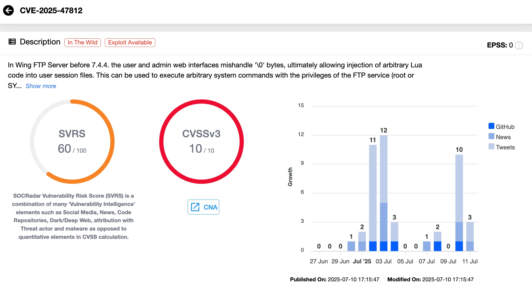Screen dimensions: 532x286
Task: Open the CNA source button
Action: (203, 207)
